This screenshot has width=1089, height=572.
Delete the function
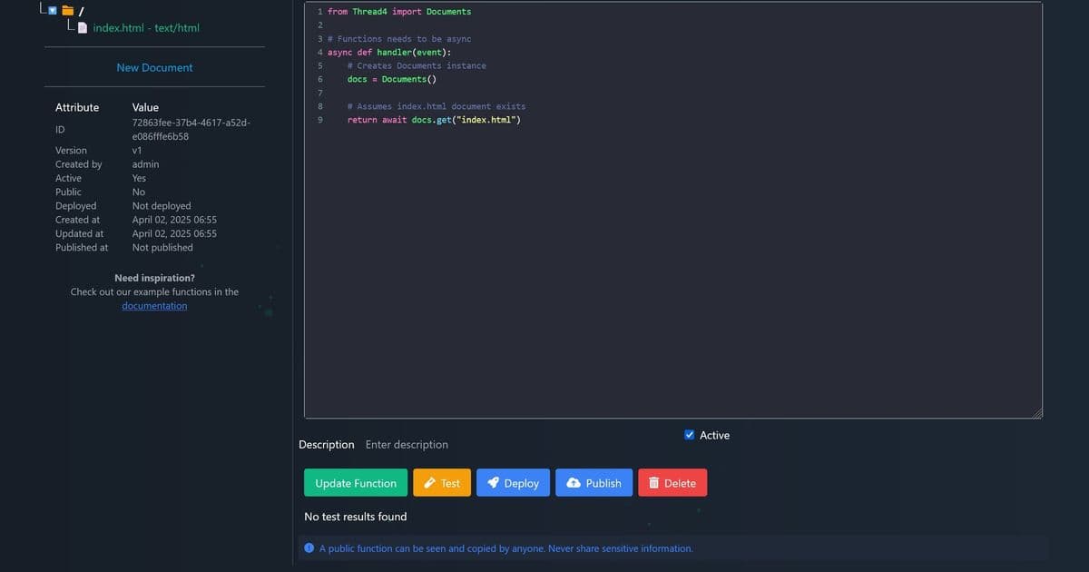coord(672,482)
